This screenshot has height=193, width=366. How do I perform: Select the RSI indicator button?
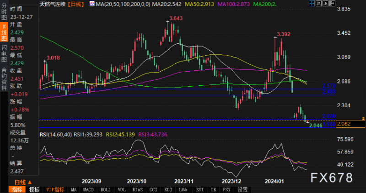tap(200, 189)
